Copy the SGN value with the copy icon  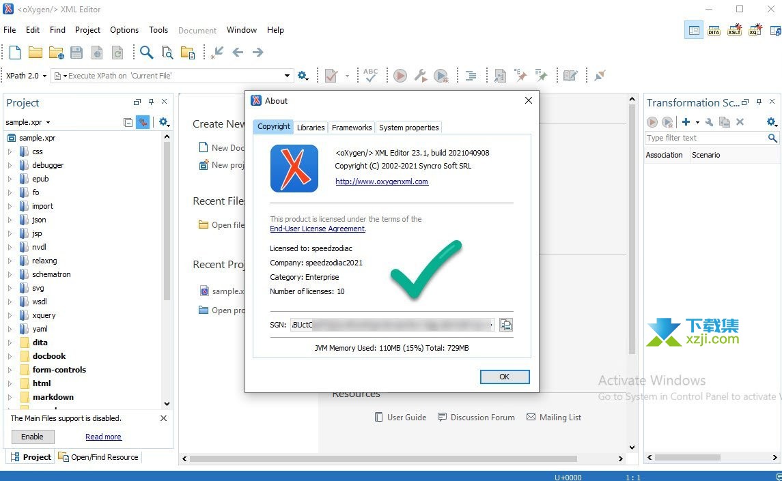click(505, 325)
